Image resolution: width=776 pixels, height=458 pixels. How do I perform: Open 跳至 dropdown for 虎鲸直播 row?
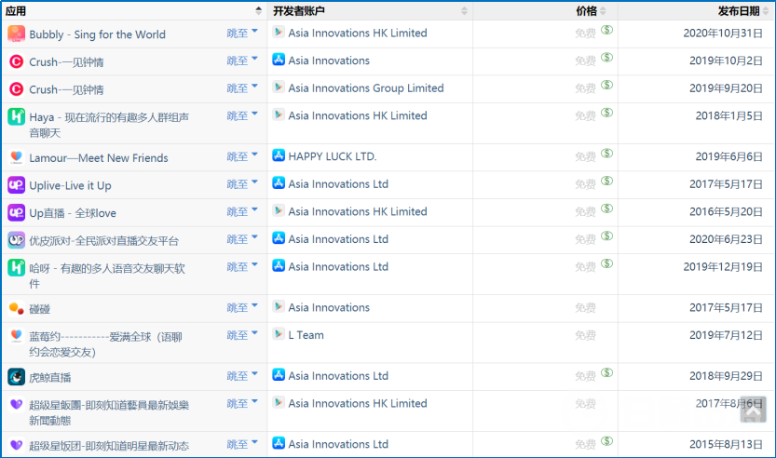pos(242,376)
